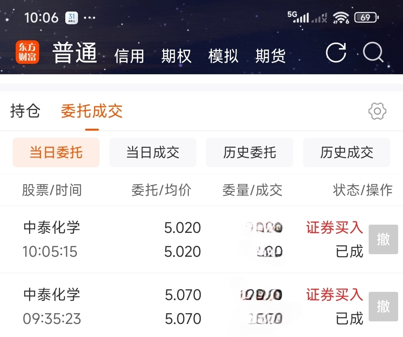Tap the 东方财富 app logo

[x=27, y=53]
